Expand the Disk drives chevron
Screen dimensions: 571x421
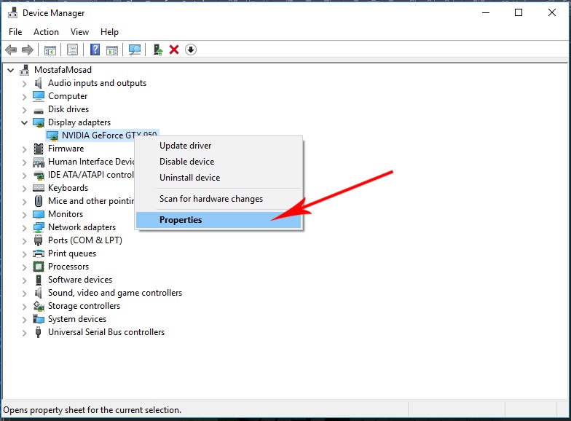click(25, 109)
